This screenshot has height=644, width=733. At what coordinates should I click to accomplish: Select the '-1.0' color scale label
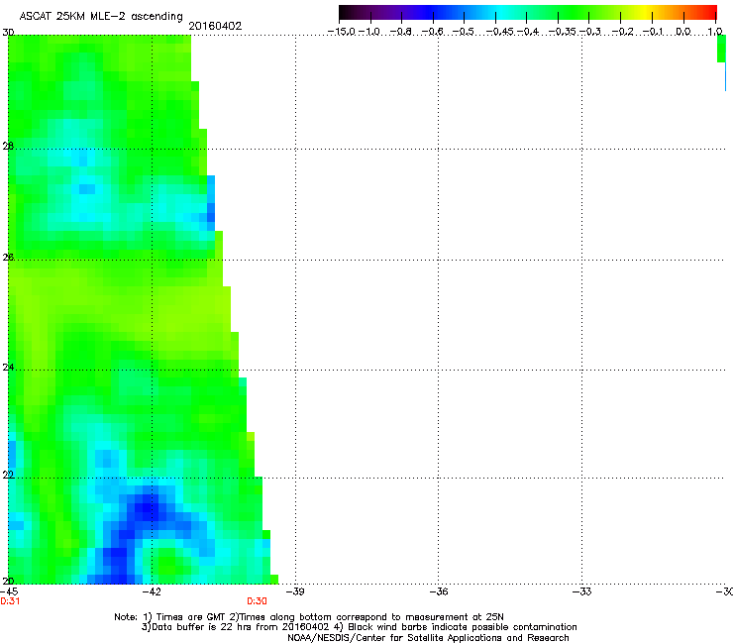369,32
